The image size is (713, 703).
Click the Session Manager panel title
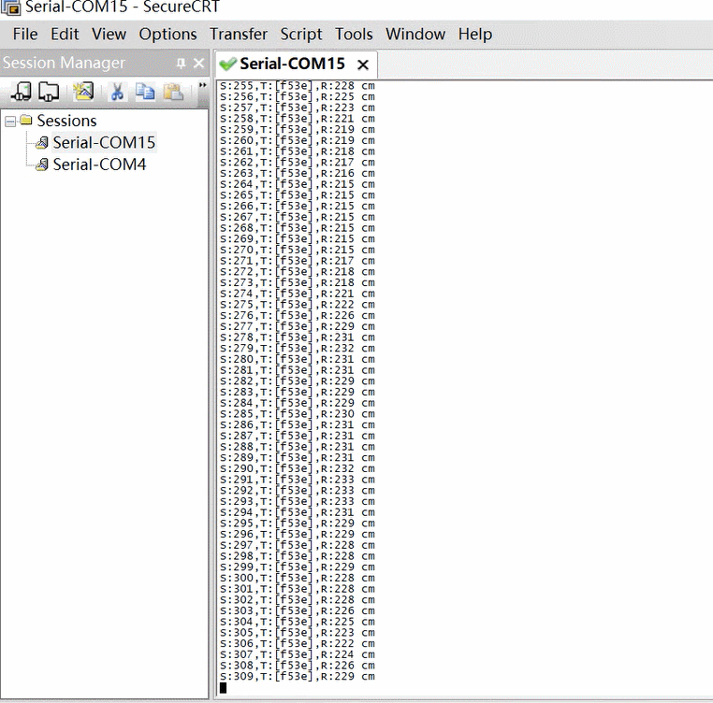click(x=64, y=63)
